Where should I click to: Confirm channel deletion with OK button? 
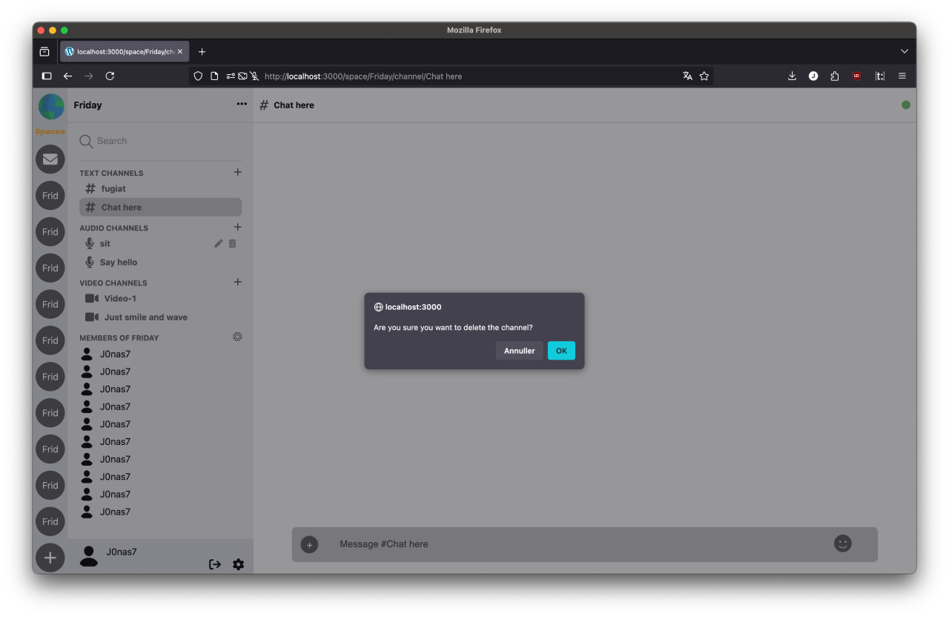pos(561,351)
